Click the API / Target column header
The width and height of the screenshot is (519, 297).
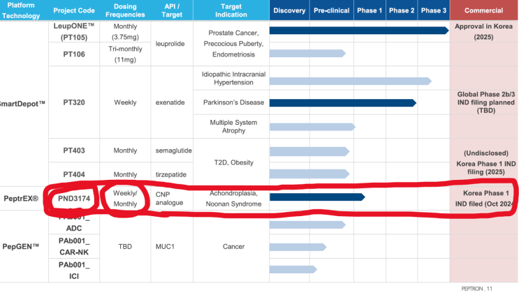[x=172, y=10]
